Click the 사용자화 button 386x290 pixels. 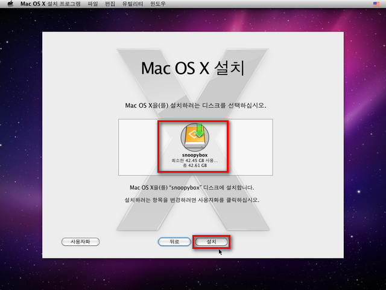(x=80, y=242)
